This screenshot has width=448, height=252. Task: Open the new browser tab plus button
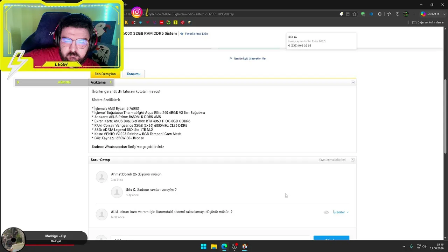[x=126, y=5]
